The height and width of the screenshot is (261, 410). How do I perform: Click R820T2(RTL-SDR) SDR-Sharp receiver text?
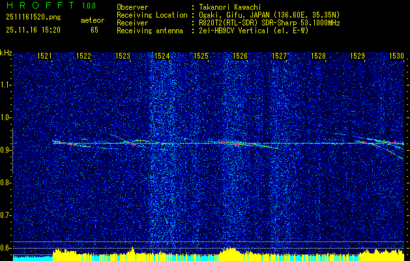pyautogui.click(x=269, y=23)
